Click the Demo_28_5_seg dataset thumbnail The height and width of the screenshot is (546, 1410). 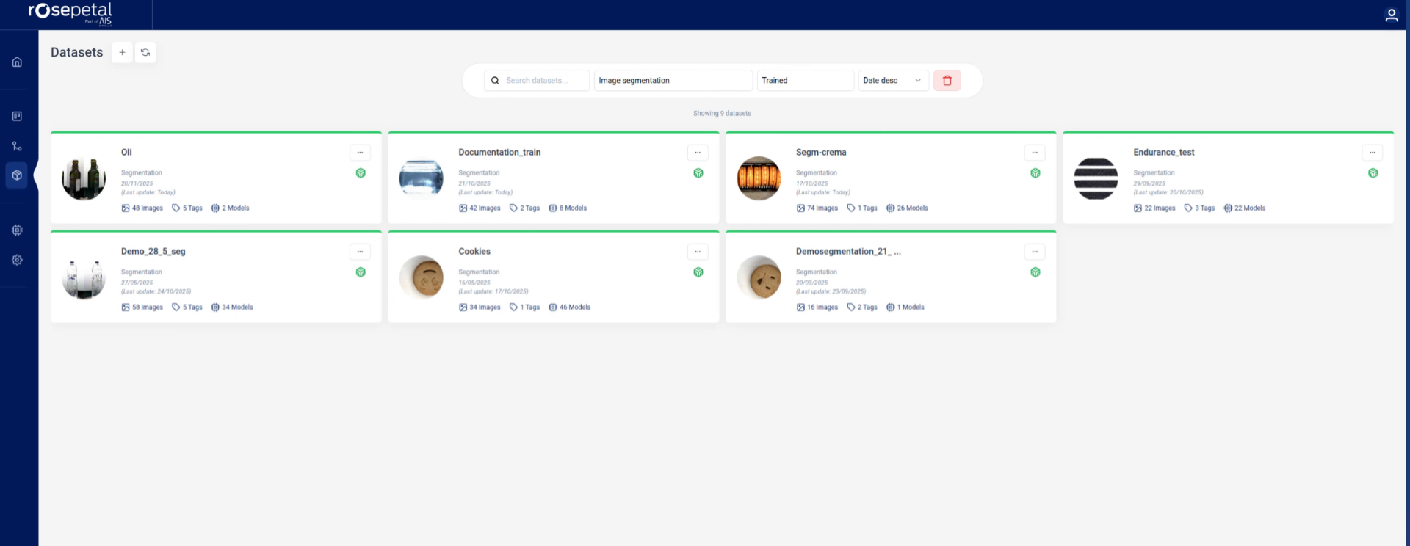coord(84,278)
